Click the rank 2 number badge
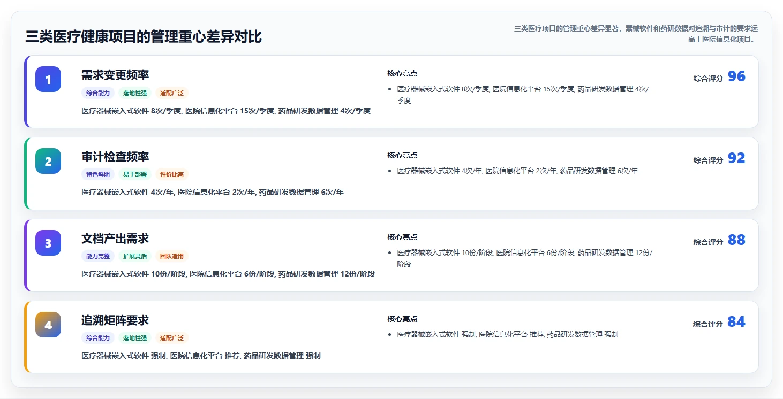This screenshot has height=399, width=783. 48,161
